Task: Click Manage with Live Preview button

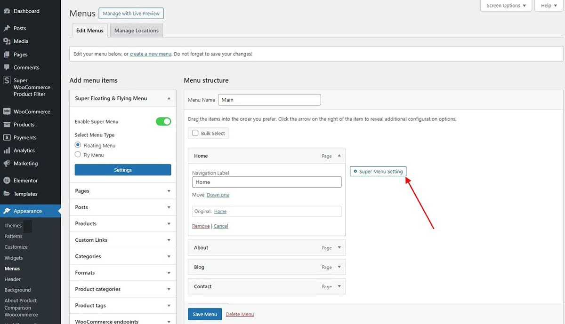Action: coord(131,14)
